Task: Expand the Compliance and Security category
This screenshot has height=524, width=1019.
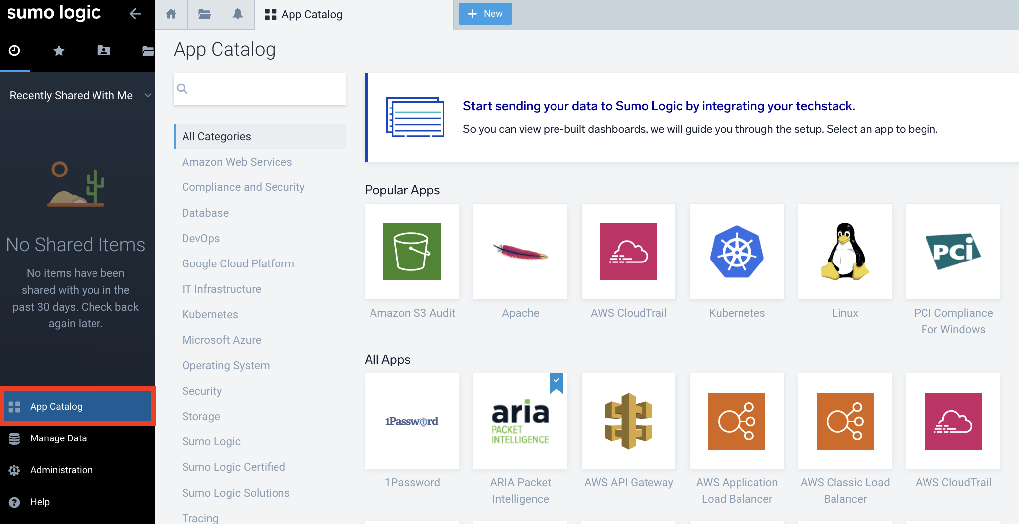Action: (x=243, y=187)
